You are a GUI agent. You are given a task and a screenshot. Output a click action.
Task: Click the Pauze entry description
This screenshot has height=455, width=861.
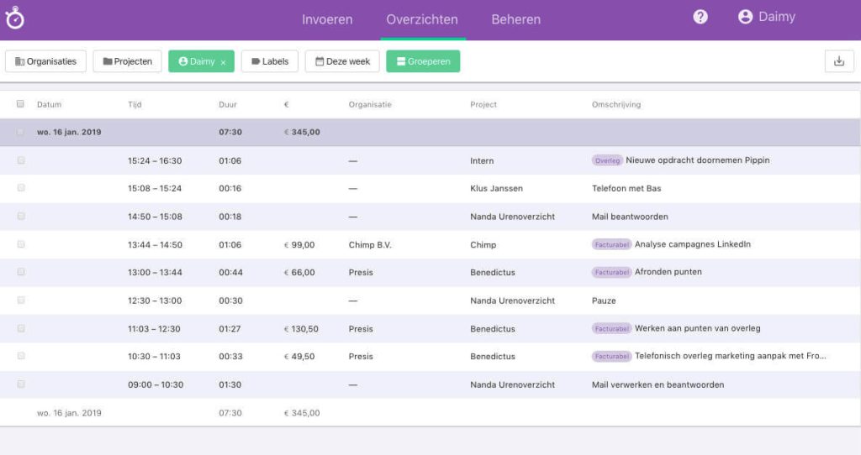[x=604, y=301]
